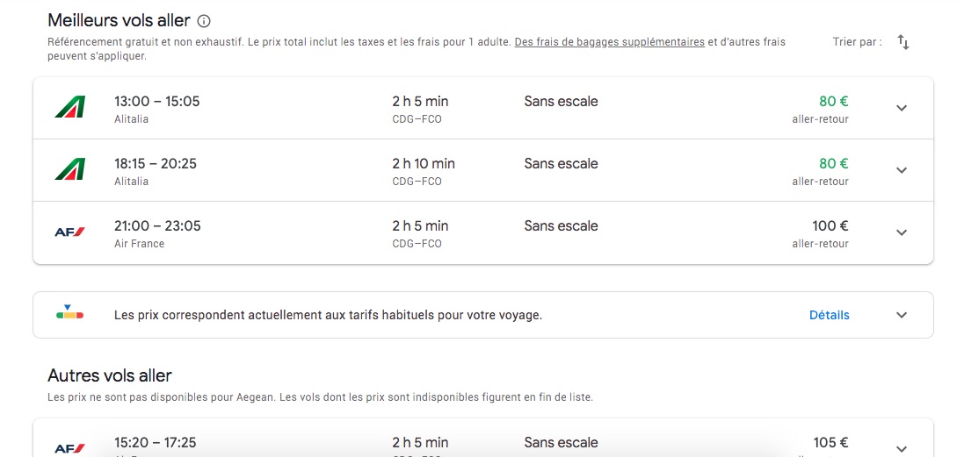
Task: Expand the 21:00 – 23:05 Air France flight
Action: click(x=901, y=232)
